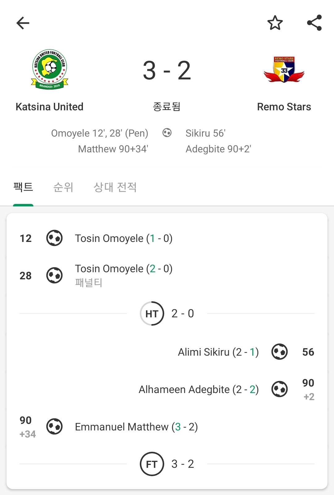
Task: Click the goal icon at minute 56
Action: (280, 352)
